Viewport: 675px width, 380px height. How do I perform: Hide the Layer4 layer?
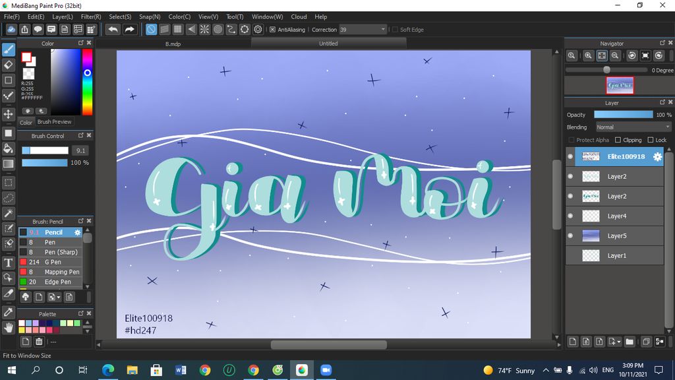point(570,216)
